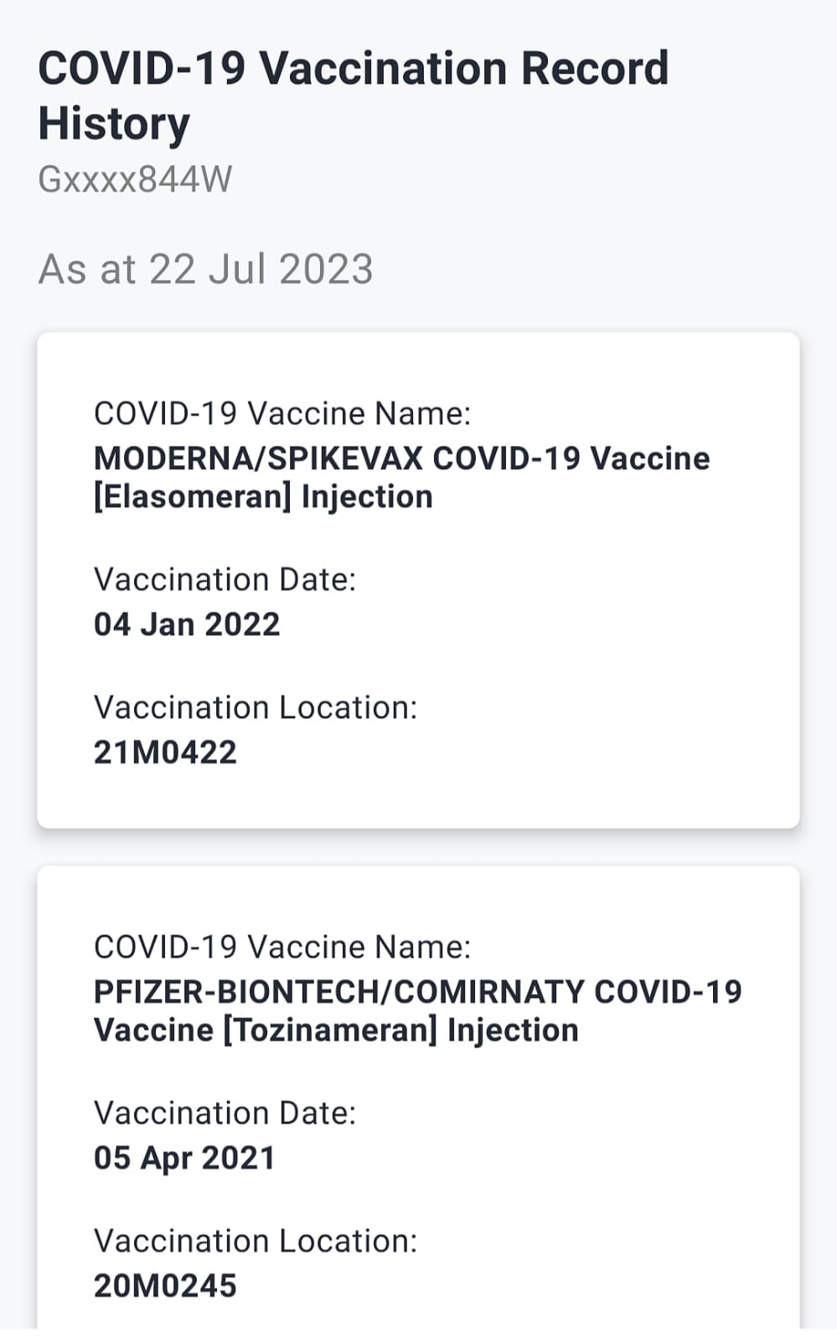837x1340 pixels.
Task: Click the 'As at 22 Jul 2023' text
Action: 205,269
